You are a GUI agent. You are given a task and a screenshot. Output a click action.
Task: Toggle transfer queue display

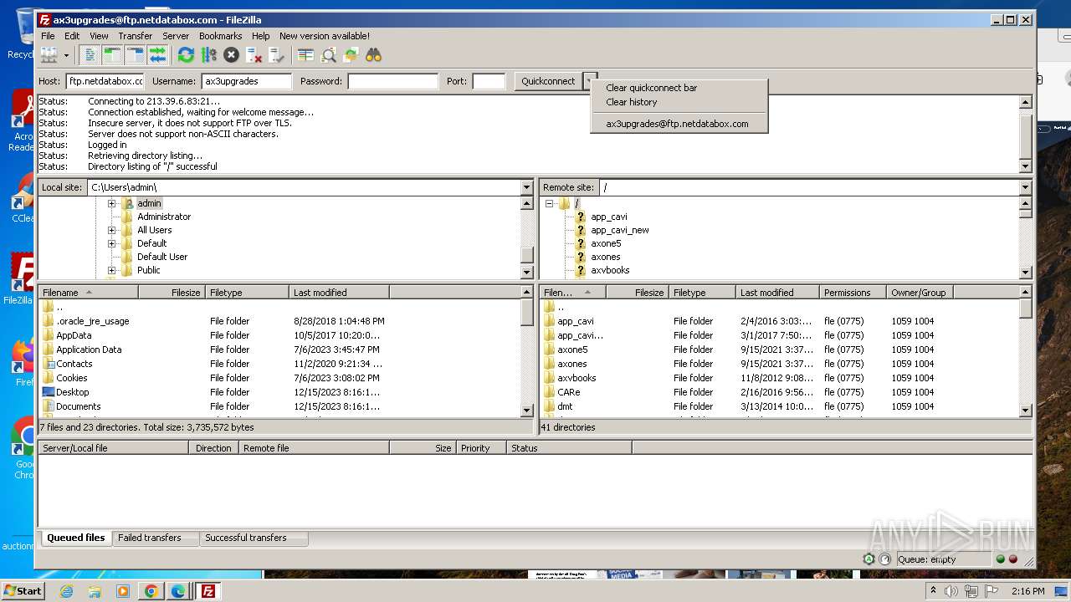[x=157, y=55]
